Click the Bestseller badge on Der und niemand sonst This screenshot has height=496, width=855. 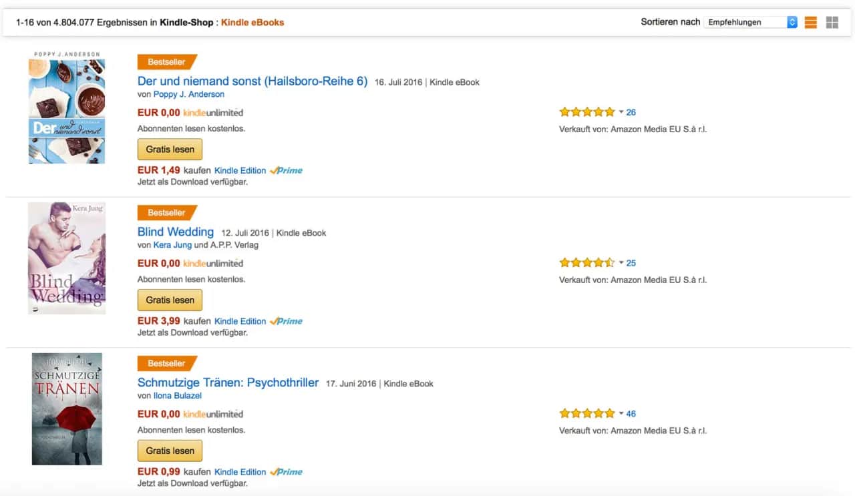(x=166, y=61)
